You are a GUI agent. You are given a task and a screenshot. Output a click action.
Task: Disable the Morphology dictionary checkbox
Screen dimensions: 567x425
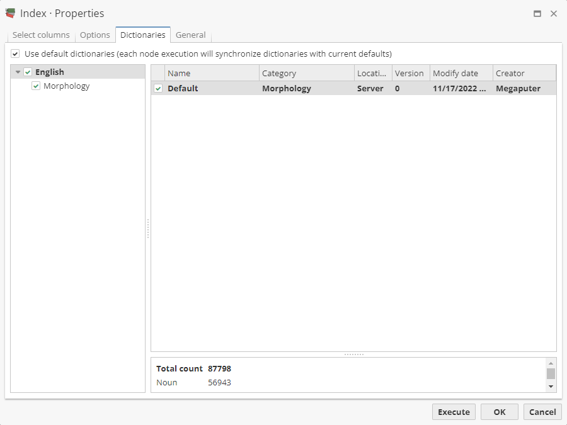[36, 86]
